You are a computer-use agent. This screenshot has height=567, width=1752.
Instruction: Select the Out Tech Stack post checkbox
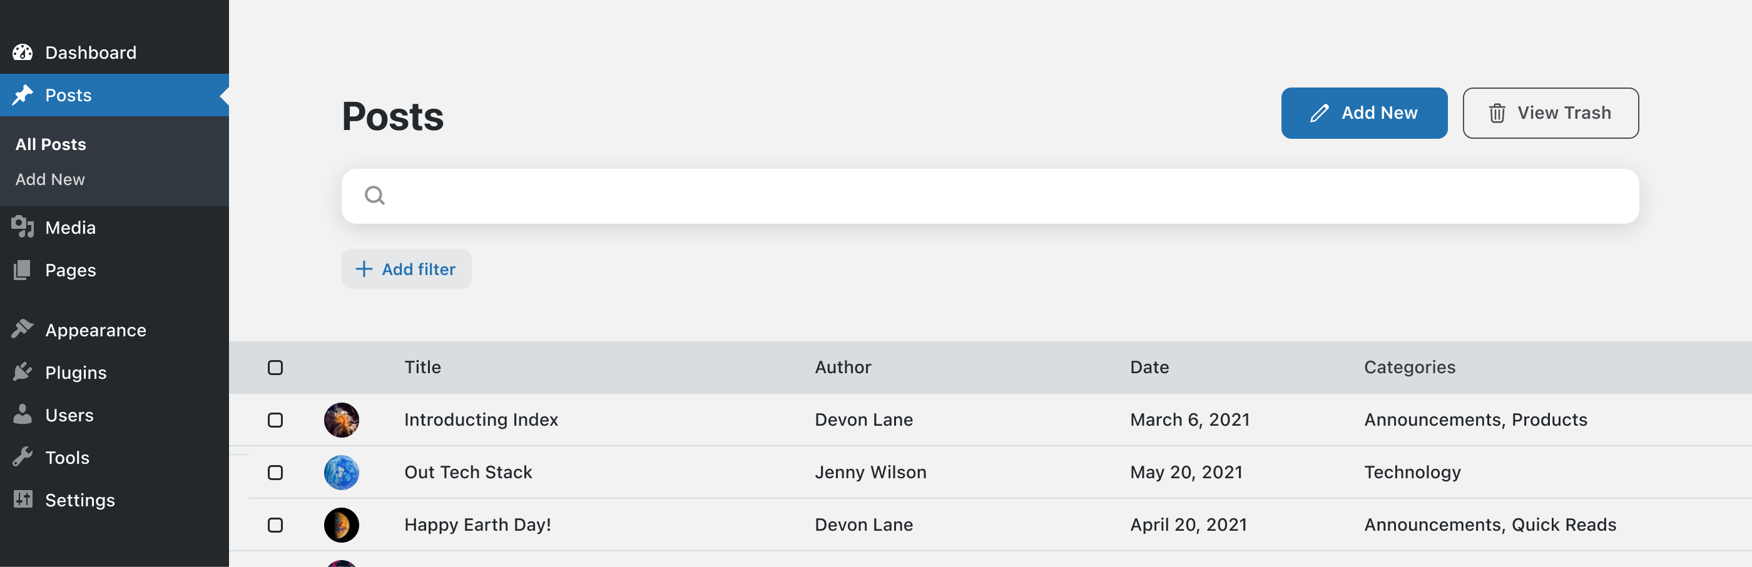click(x=275, y=473)
